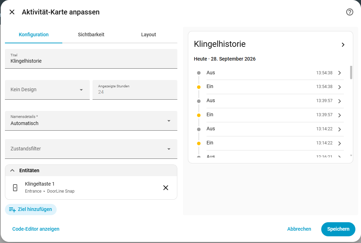Click the Ziel hinzufügen button
Viewport: 361px width, 243px height.
[31, 210]
